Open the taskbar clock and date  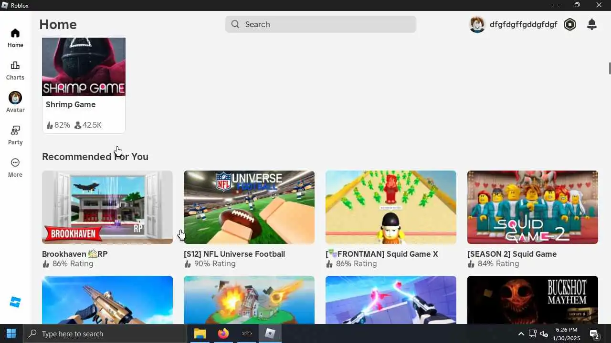566,333
